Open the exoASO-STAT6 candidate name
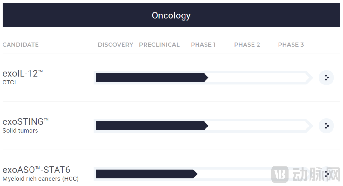The image size is (343, 186). click(x=36, y=170)
